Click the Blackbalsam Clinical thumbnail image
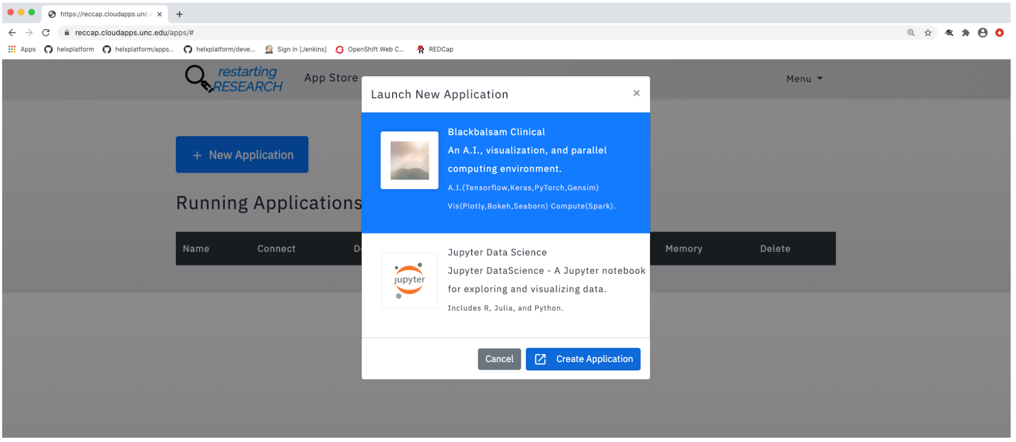 [x=409, y=160]
